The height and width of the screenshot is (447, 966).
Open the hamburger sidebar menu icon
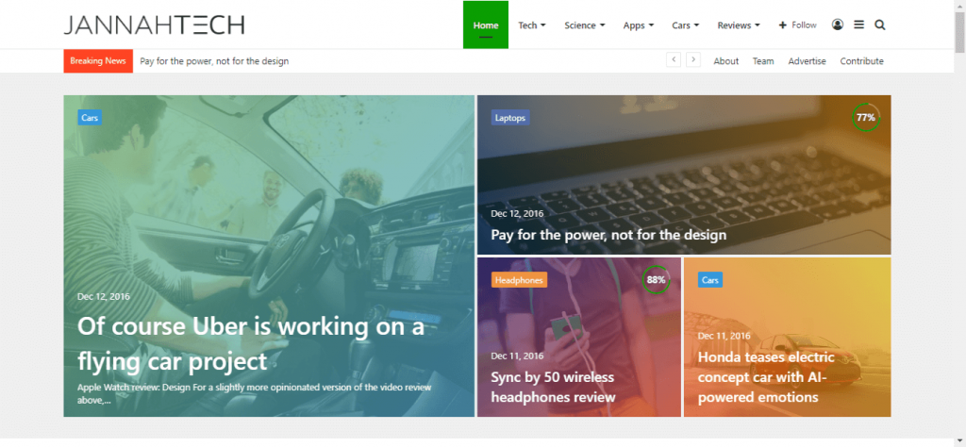(x=858, y=25)
